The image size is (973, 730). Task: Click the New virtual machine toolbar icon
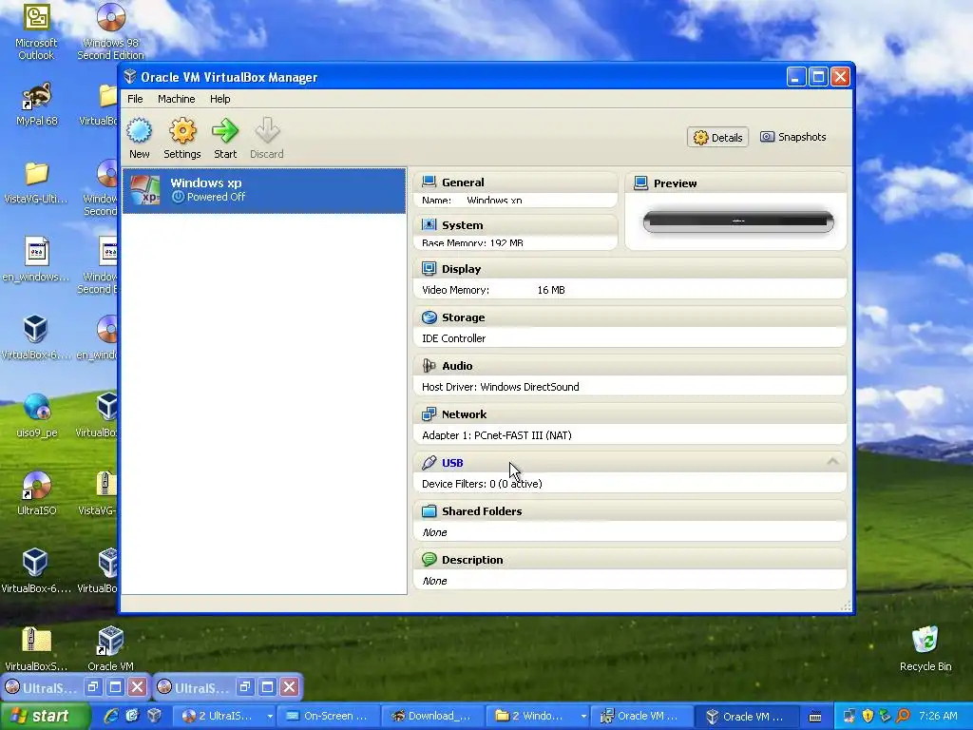coord(139,131)
